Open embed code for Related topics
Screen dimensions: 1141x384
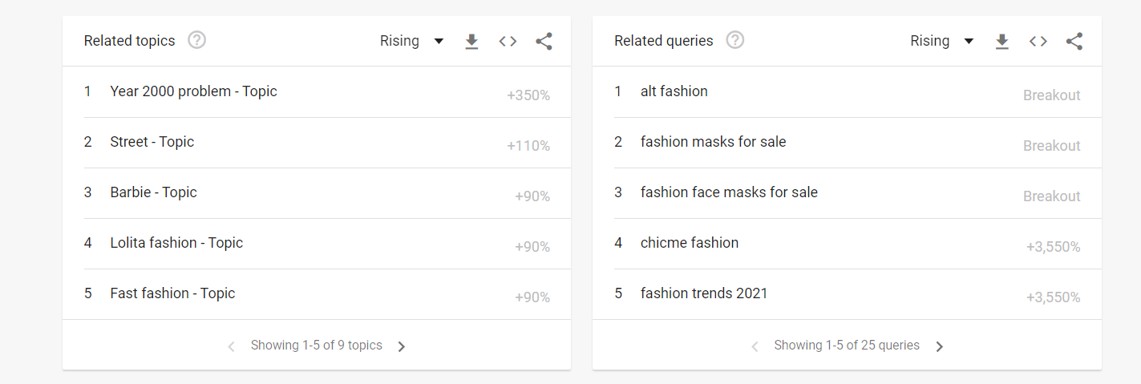(x=508, y=41)
